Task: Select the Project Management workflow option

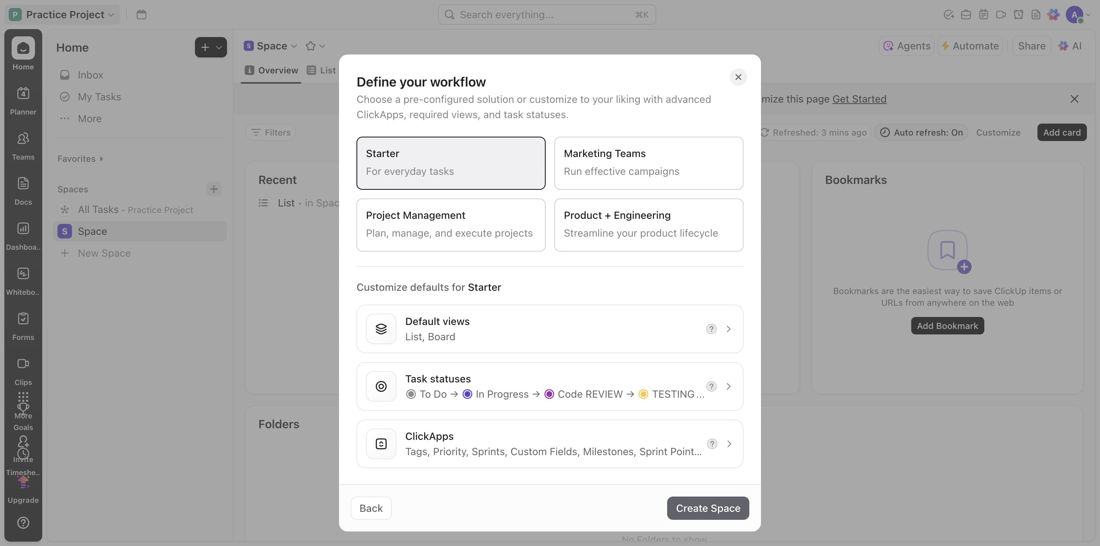Action: coord(450,225)
